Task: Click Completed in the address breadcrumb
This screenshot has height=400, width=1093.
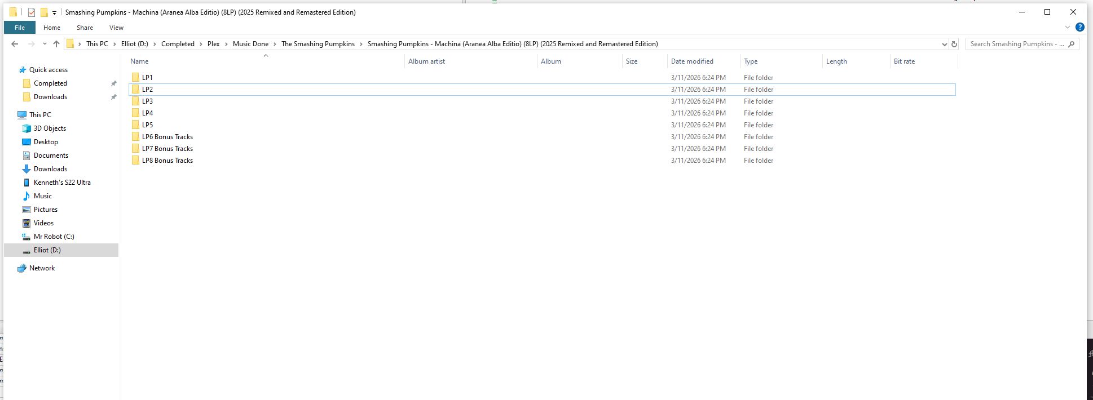Action: pyautogui.click(x=178, y=44)
